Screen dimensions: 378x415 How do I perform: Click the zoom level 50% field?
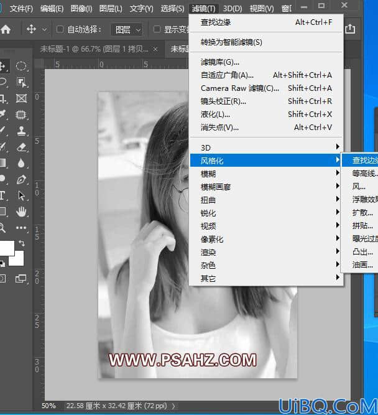tap(48, 406)
